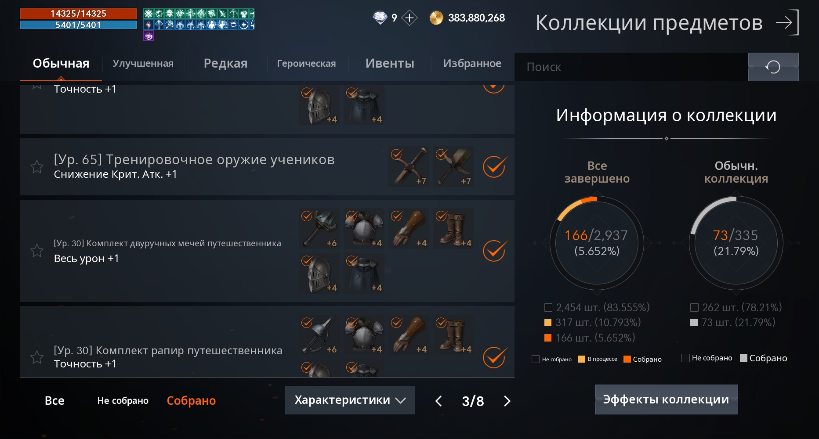Click the refresh search icon button

click(773, 67)
